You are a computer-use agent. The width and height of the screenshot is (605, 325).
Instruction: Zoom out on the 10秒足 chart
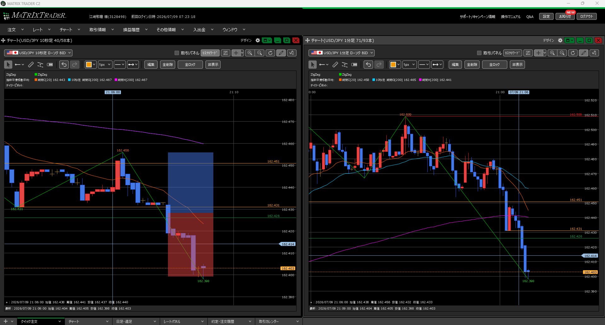tap(260, 53)
